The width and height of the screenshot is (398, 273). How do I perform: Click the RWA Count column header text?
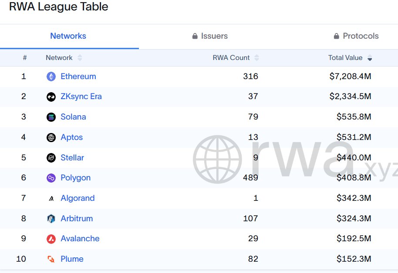click(231, 58)
